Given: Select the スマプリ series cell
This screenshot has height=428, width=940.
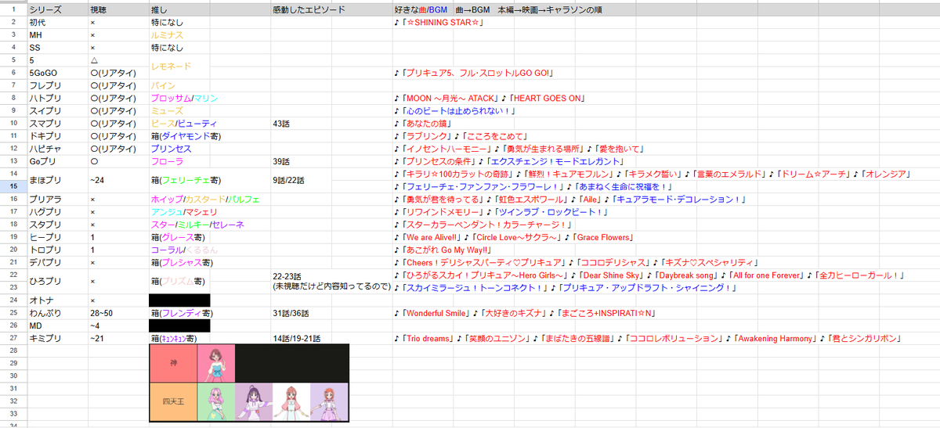Looking at the screenshot, I should click(56, 124).
